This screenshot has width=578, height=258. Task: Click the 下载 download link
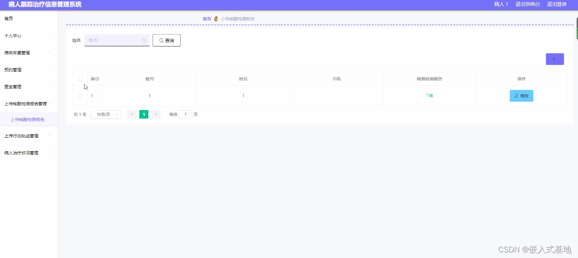[x=430, y=96]
